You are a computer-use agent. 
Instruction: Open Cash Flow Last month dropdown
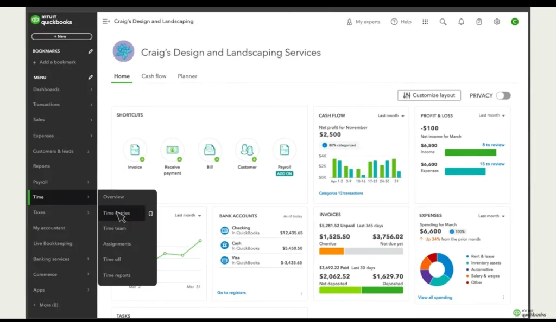pos(391,115)
